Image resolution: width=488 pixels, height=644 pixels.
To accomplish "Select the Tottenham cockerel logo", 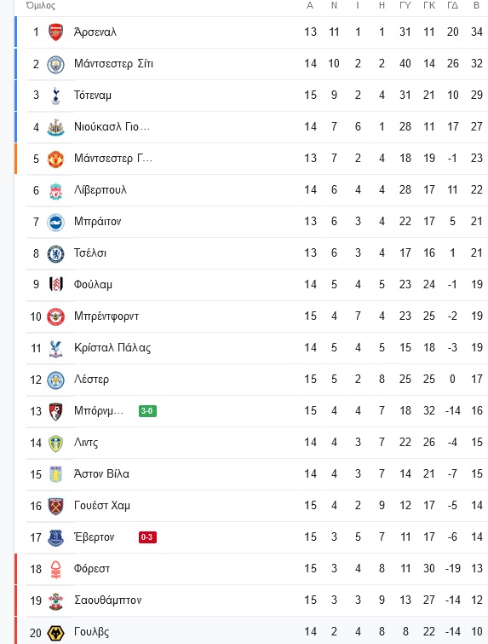I will click(x=55, y=96).
